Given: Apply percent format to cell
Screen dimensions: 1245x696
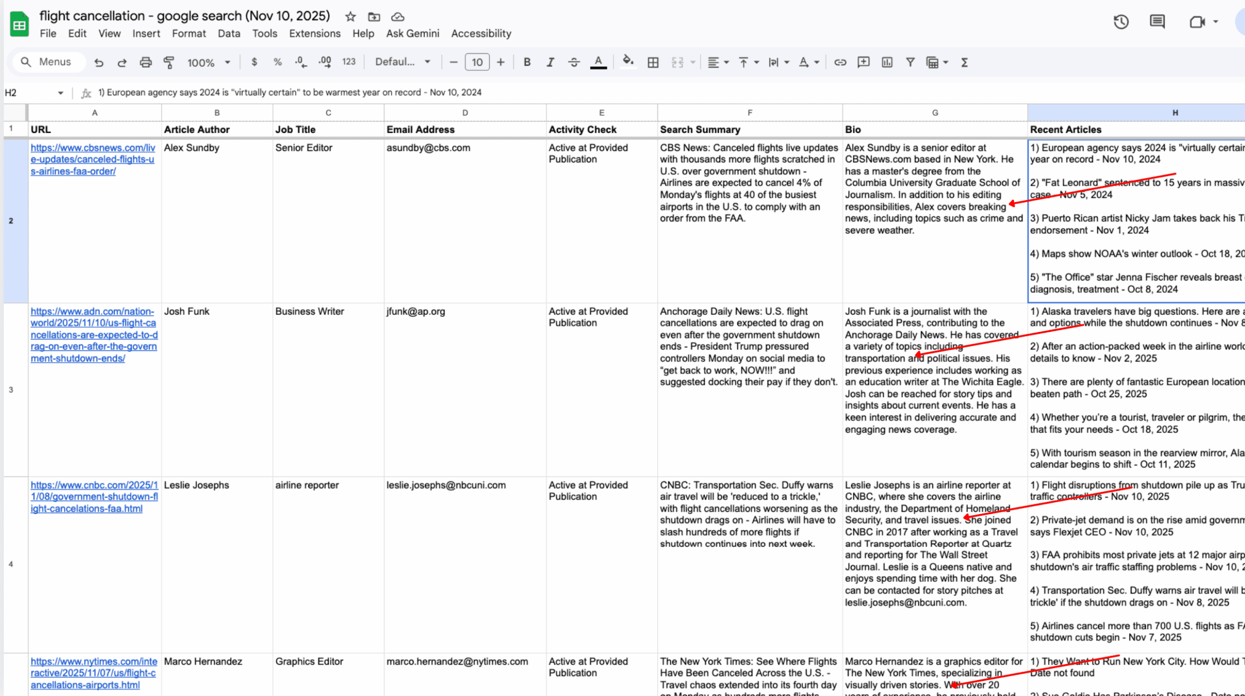Looking at the screenshot, I should (x=278, y=62).
